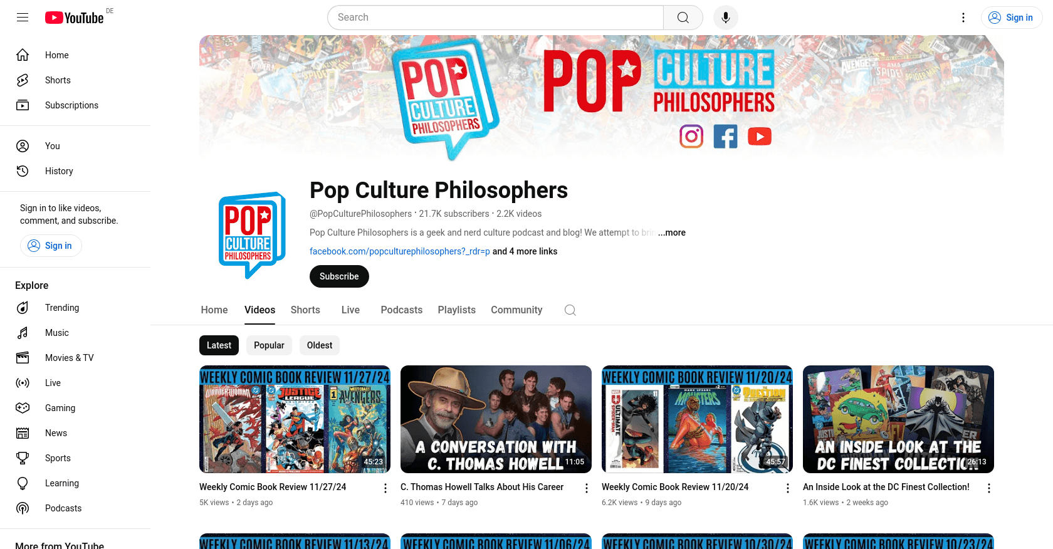This screenshot has height=549, width=1053.
Task: Open options menu for C. Thomas Howell video
Action: coord(587,488)
